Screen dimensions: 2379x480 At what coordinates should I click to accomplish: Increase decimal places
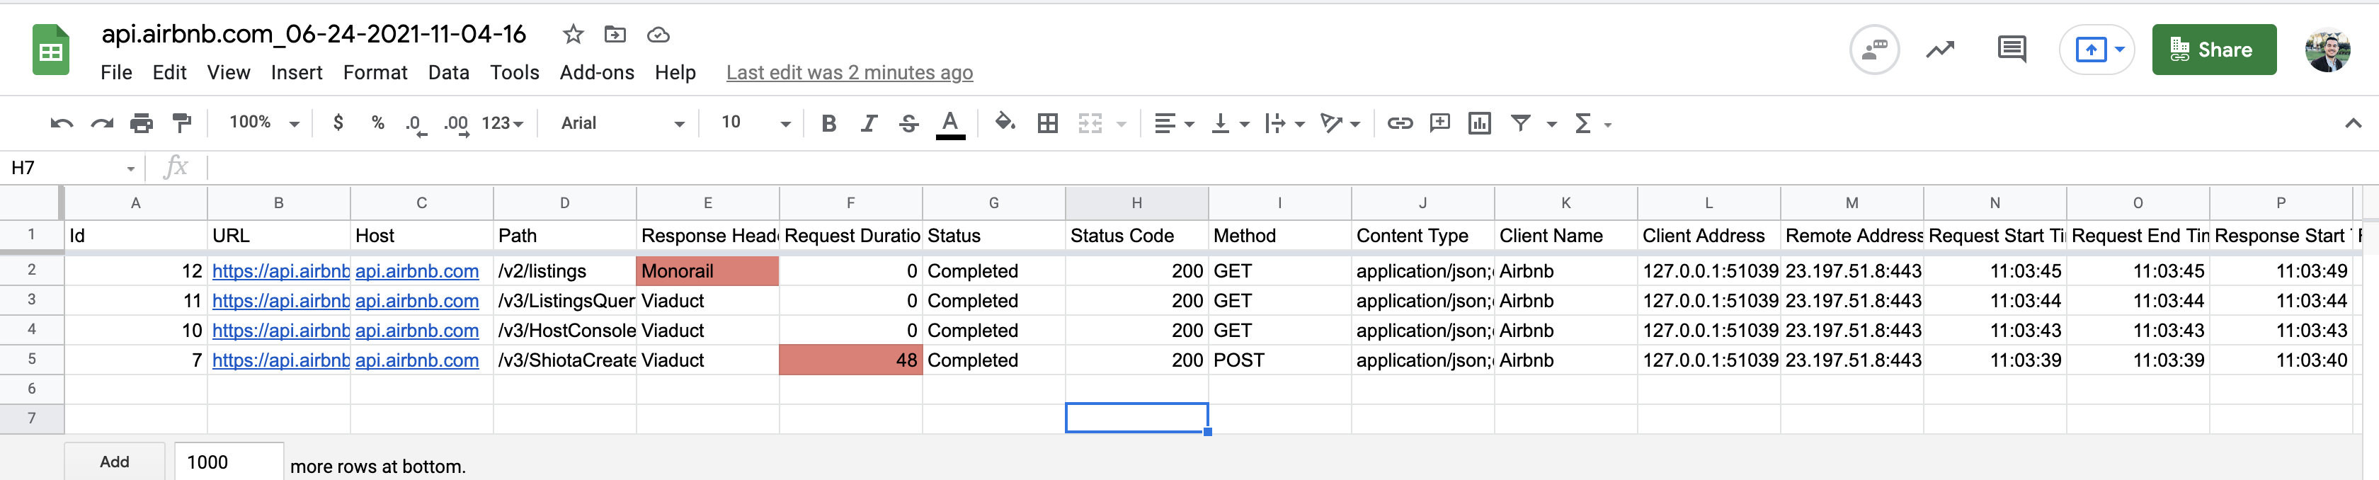coord(456,124)
